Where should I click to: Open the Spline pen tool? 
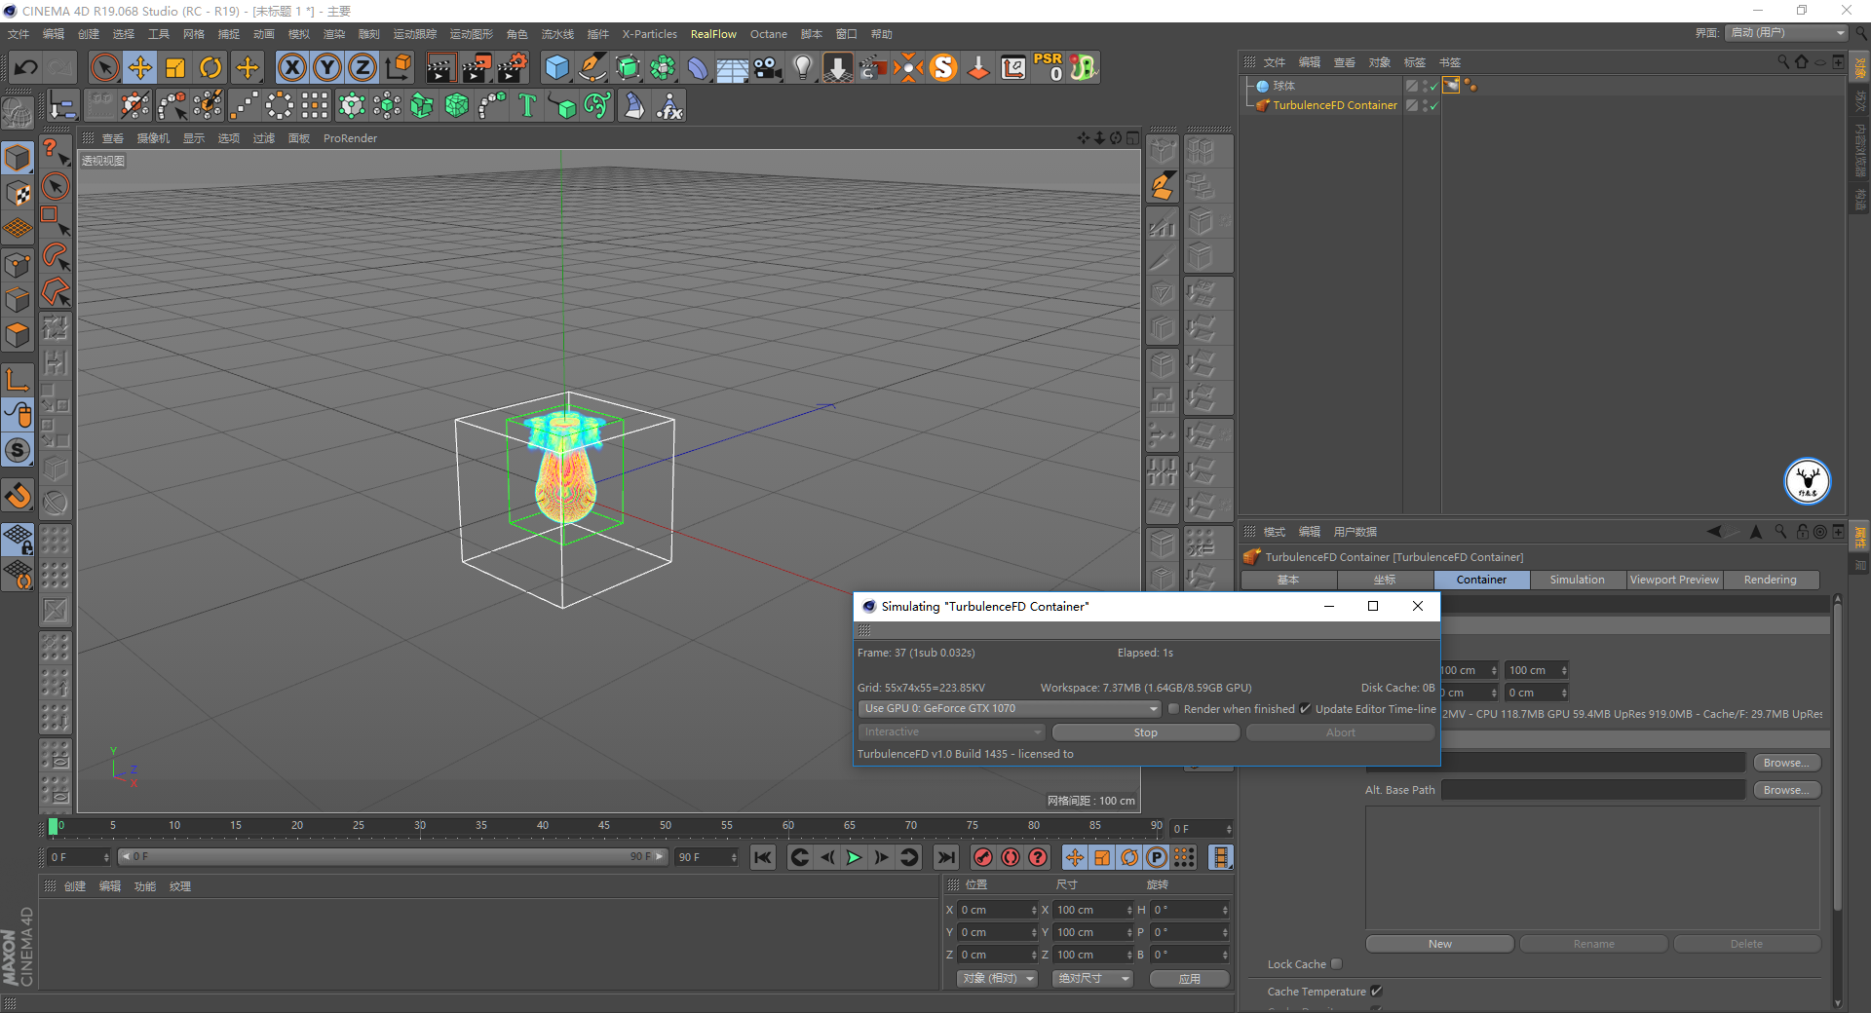pos(592,68)
